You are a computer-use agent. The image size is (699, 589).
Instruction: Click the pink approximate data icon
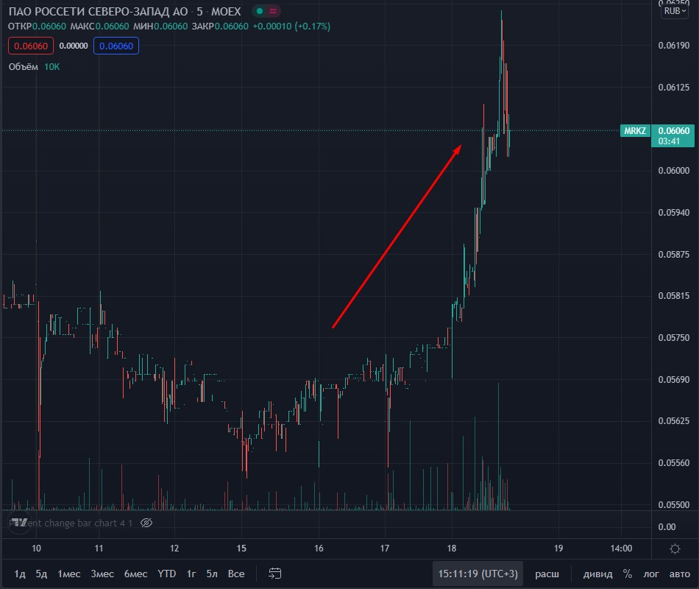pyautogui.click(x=273, y=11)
